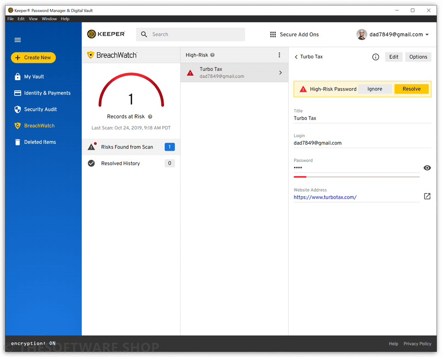Open the record info icon
442x357 pixels.
pos(376,57)
